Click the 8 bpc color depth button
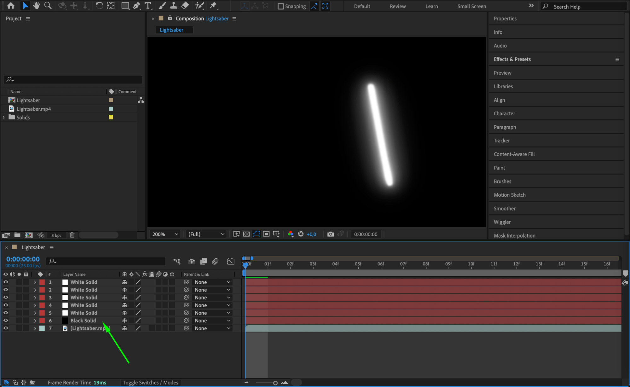 (56, 235)
